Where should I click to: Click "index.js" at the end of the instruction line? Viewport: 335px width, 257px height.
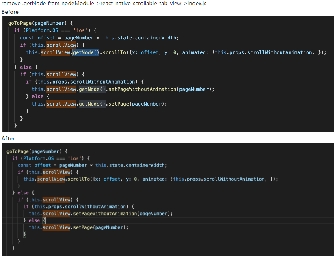(197, 4)
